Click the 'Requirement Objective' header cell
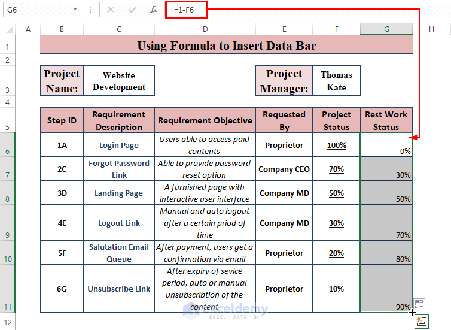 (x=205, y=120)
